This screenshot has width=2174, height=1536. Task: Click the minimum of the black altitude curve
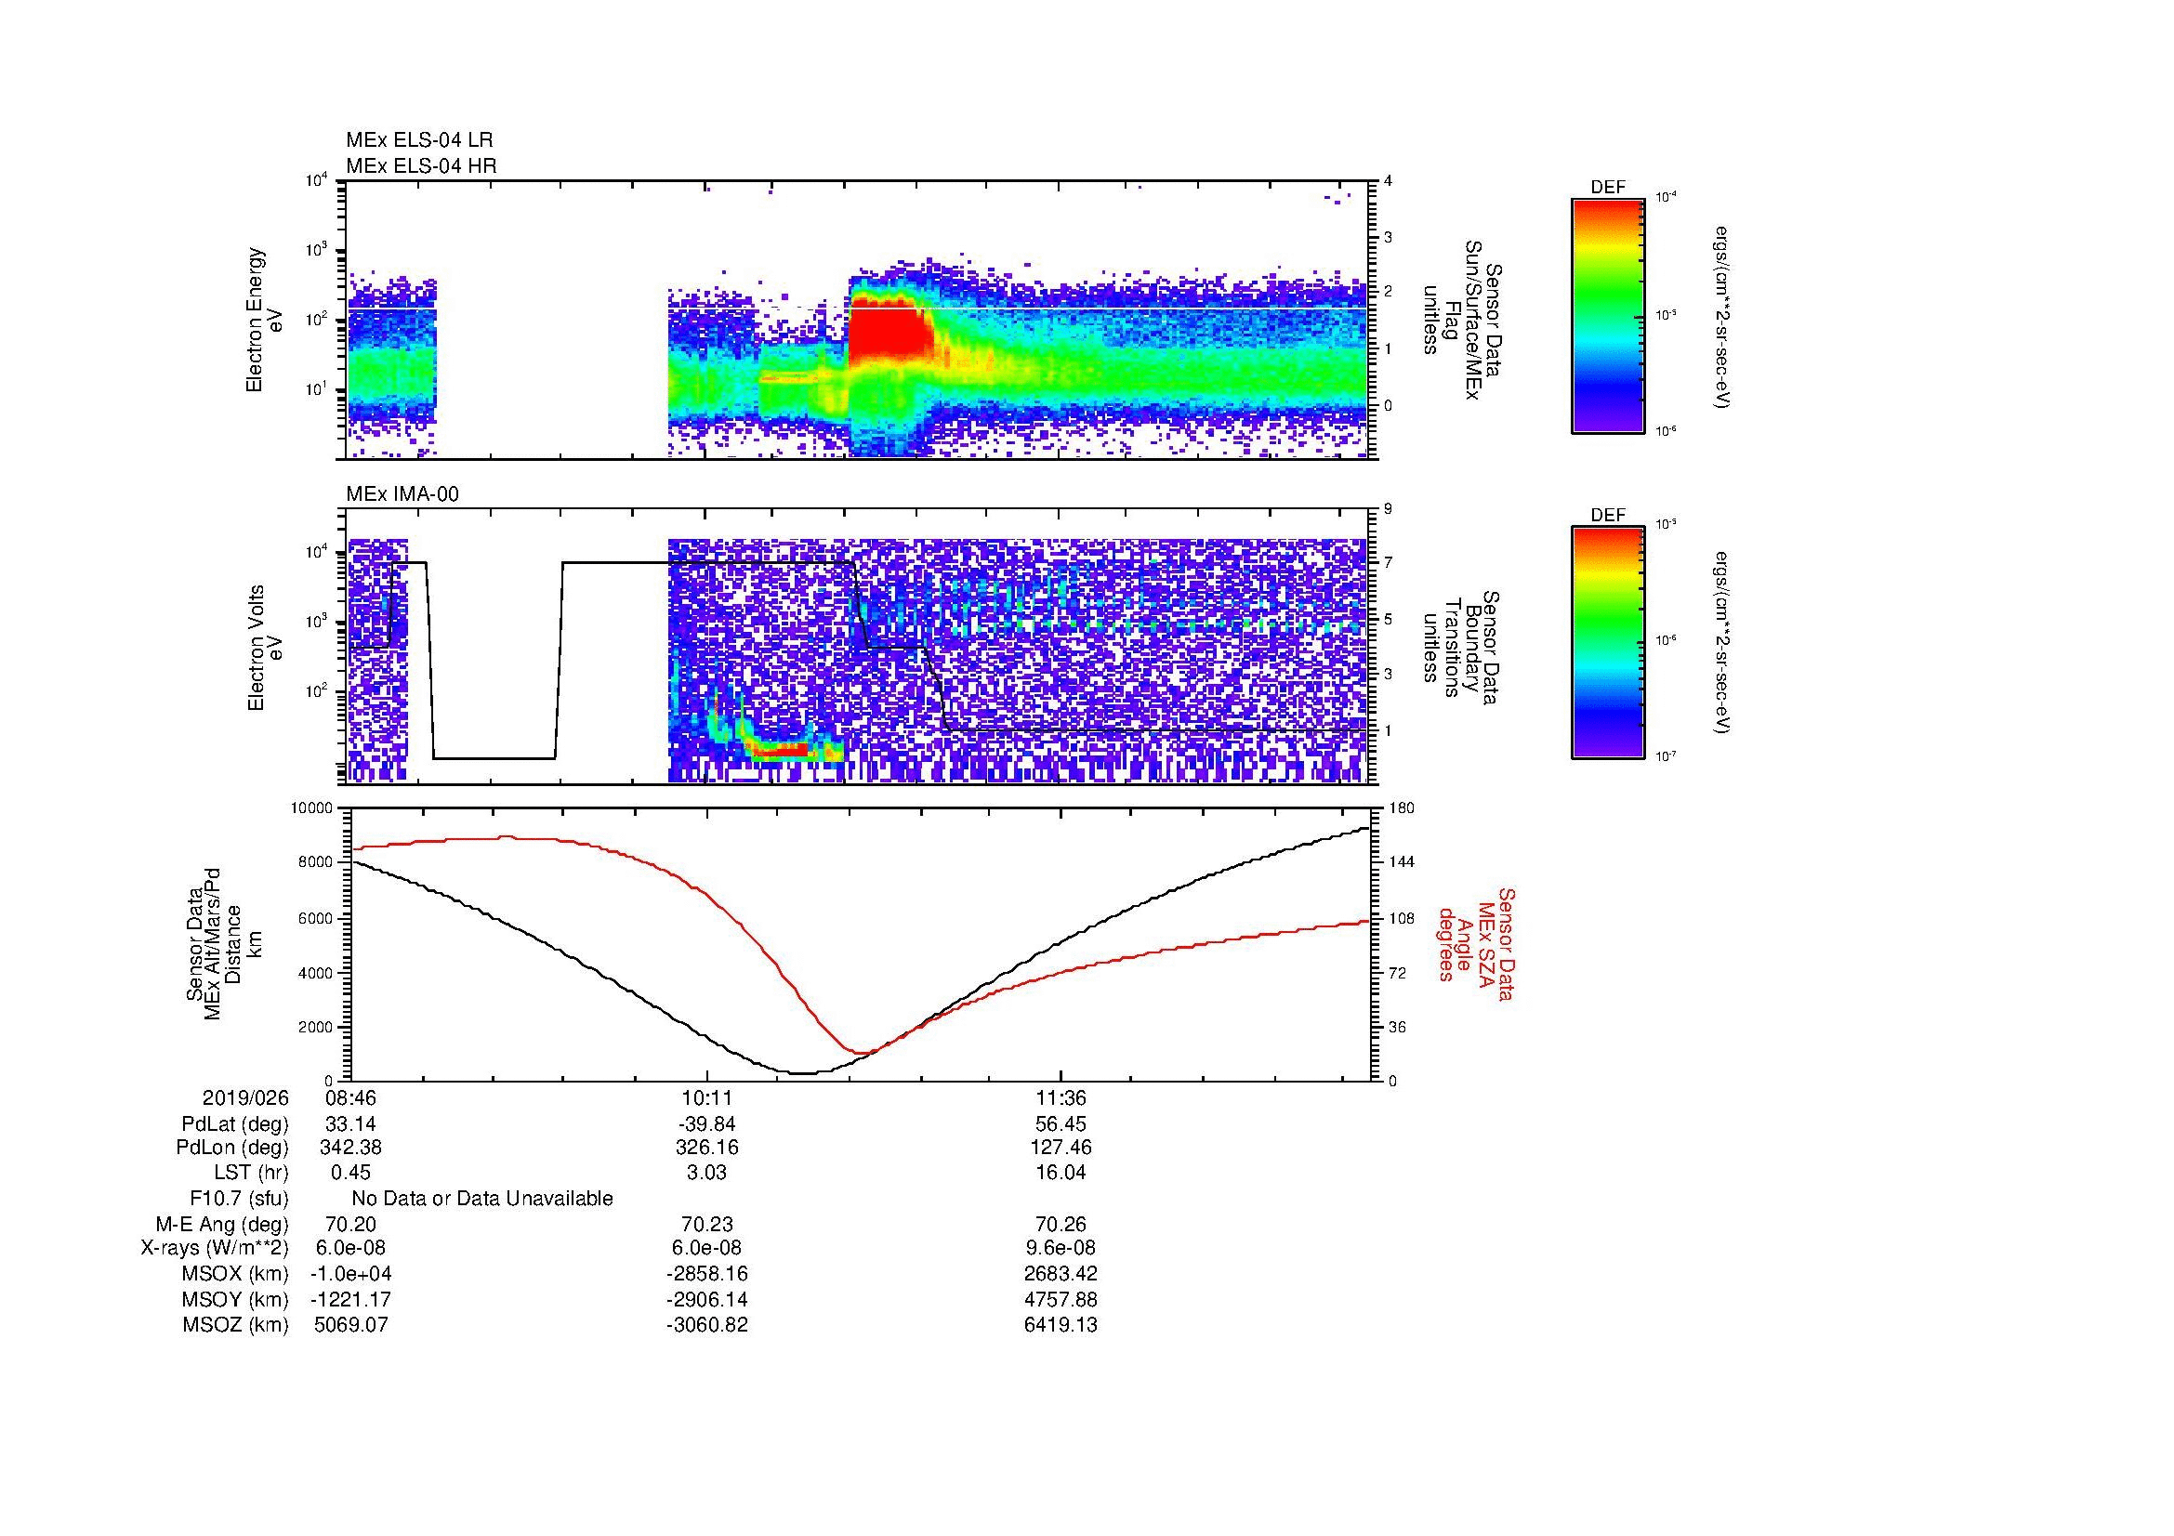click(x=803, y=1073)
